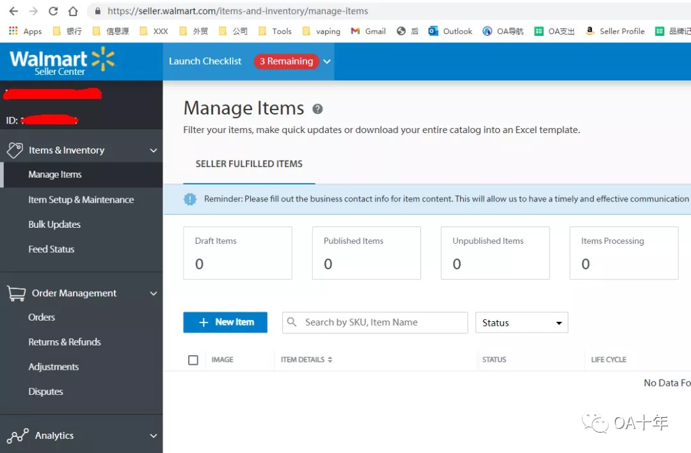The image size is (691, 453).
Task: Click the Items Processing card
Action: point(624,253)
